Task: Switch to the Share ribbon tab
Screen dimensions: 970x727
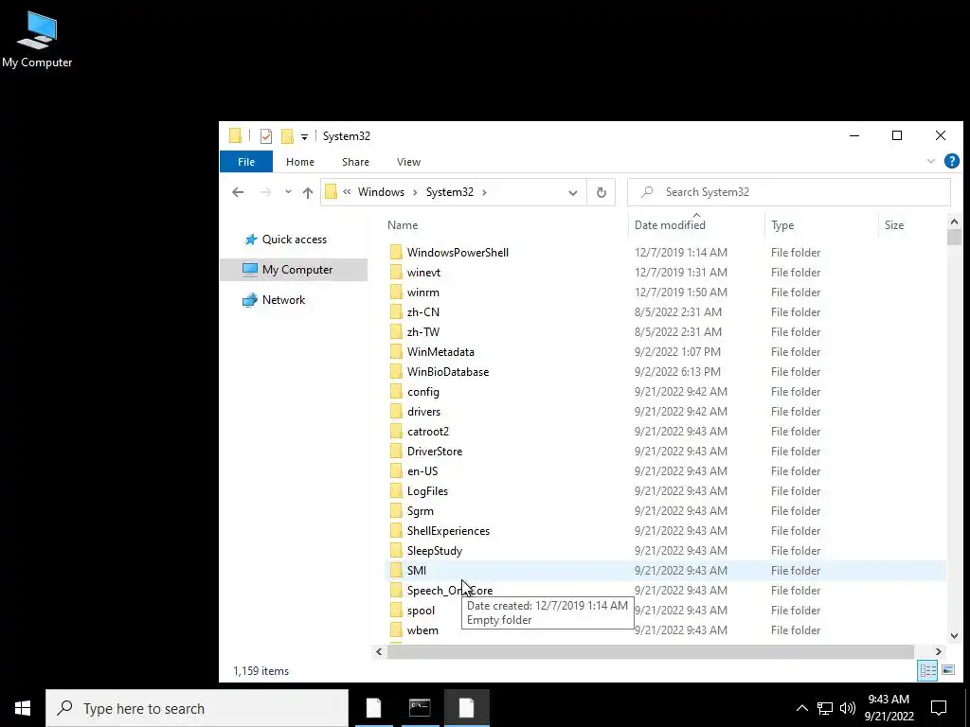Action: 356,162
